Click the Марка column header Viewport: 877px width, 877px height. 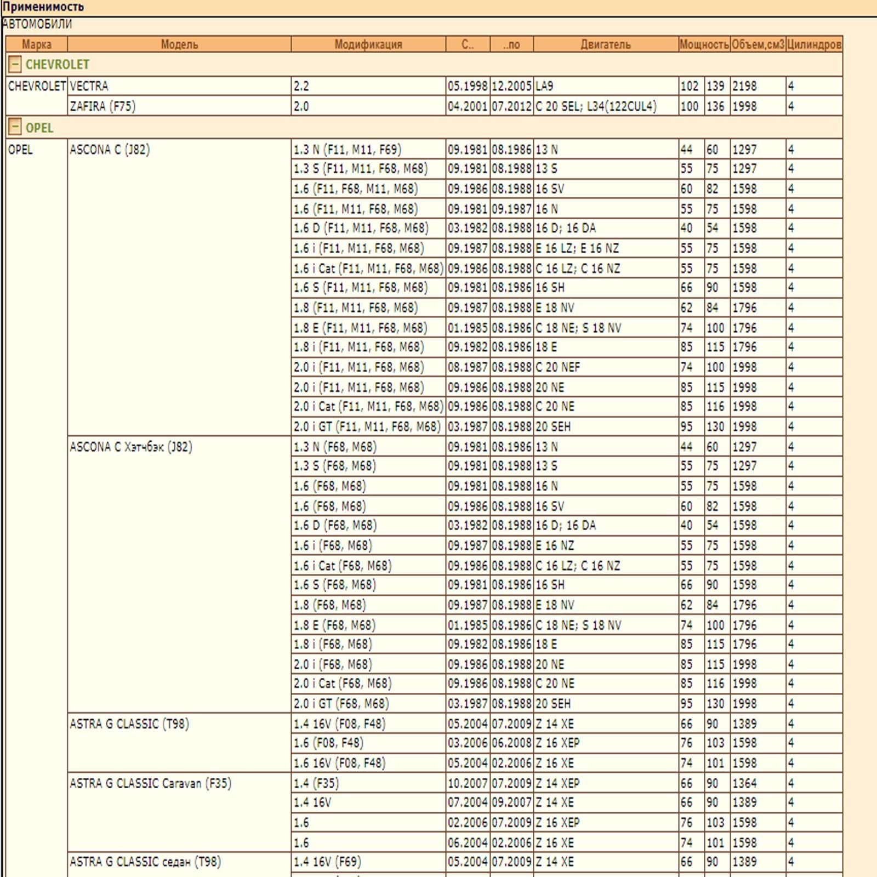pos(37,44)
